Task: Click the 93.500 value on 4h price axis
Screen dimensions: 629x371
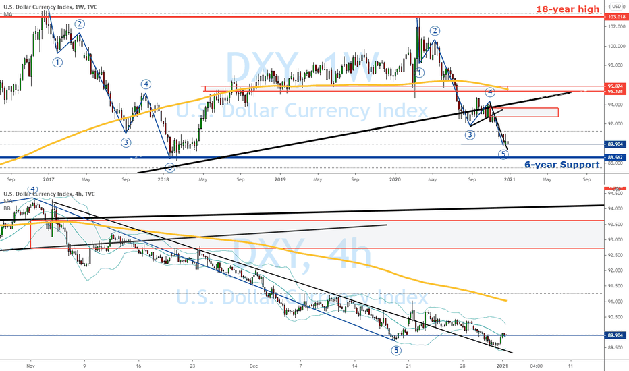Action: (x=616, y=224)
